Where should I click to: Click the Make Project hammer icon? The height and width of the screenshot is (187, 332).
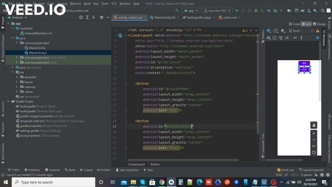point(177,10)
